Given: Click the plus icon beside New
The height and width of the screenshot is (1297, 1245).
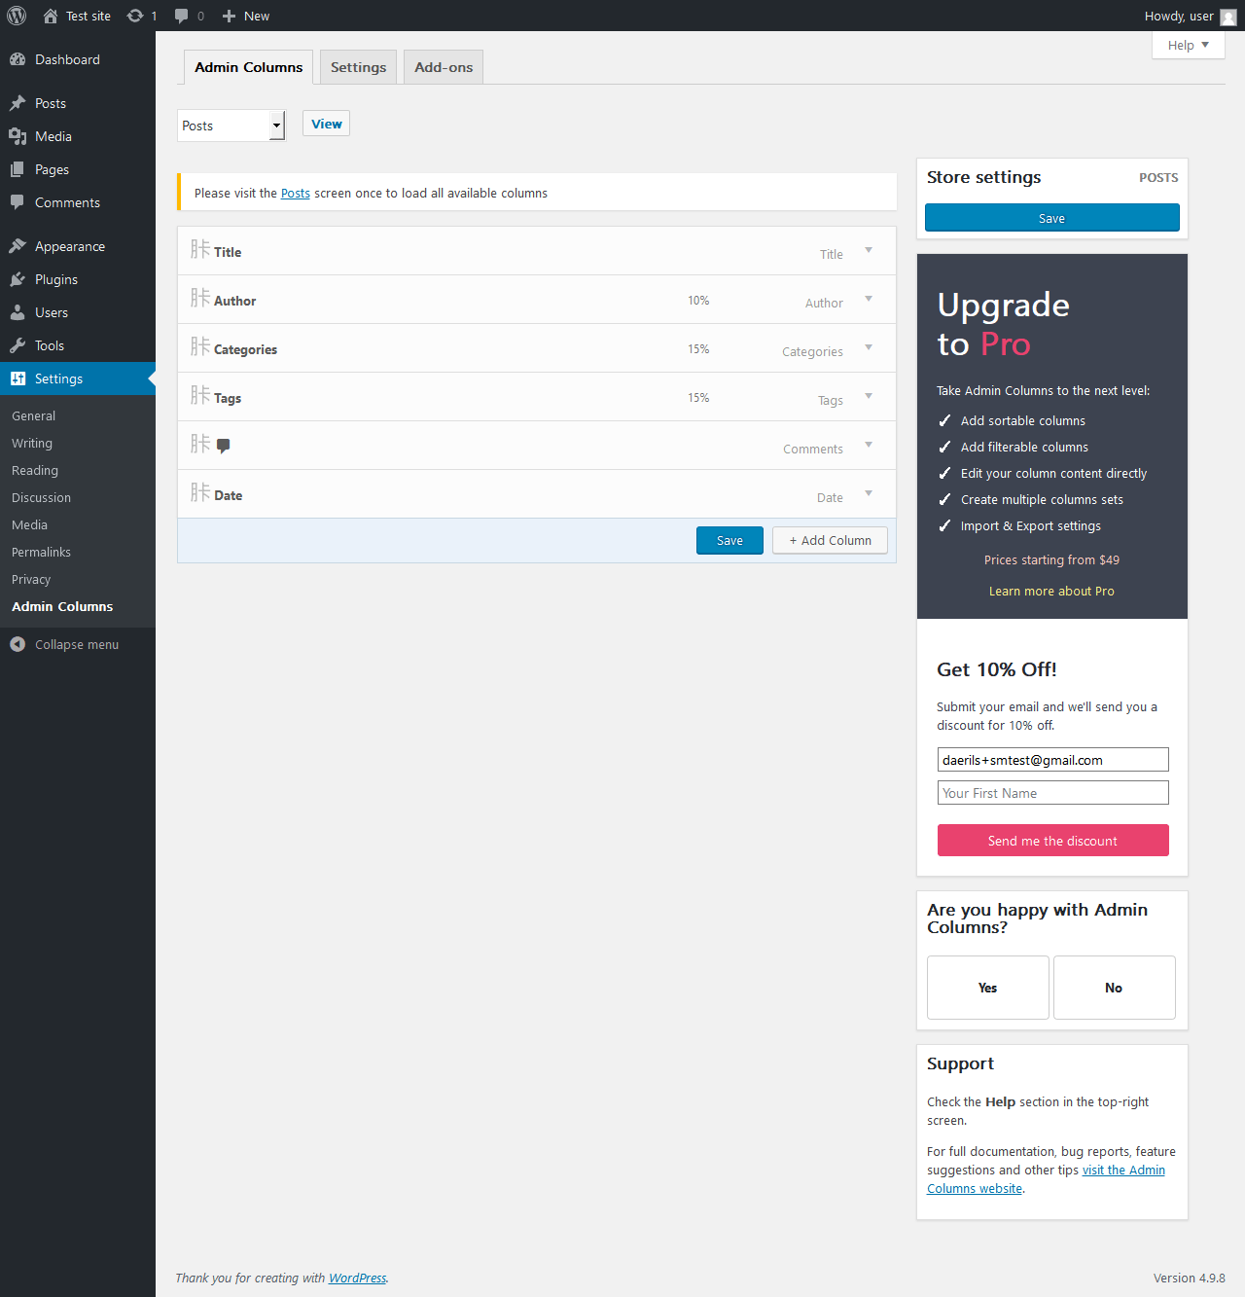Looking at the screenshot, I should click(x=230, y=16).
